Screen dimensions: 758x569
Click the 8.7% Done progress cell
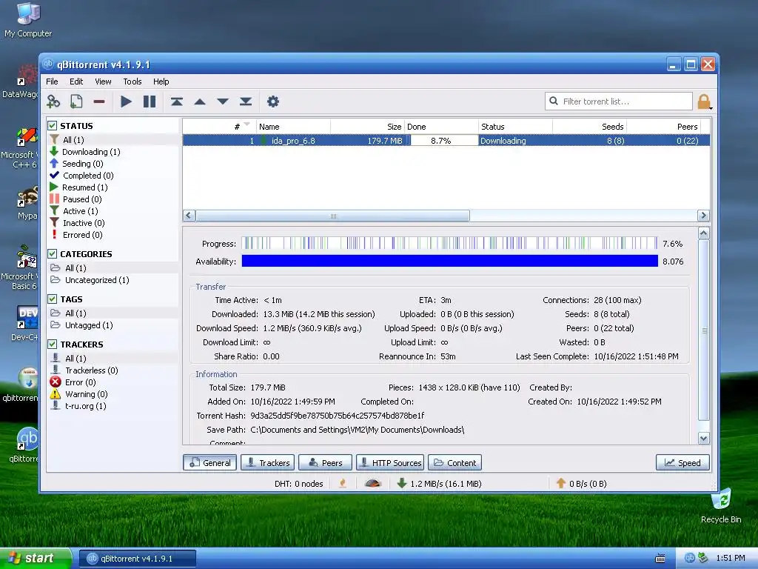(x=441, y=141)
